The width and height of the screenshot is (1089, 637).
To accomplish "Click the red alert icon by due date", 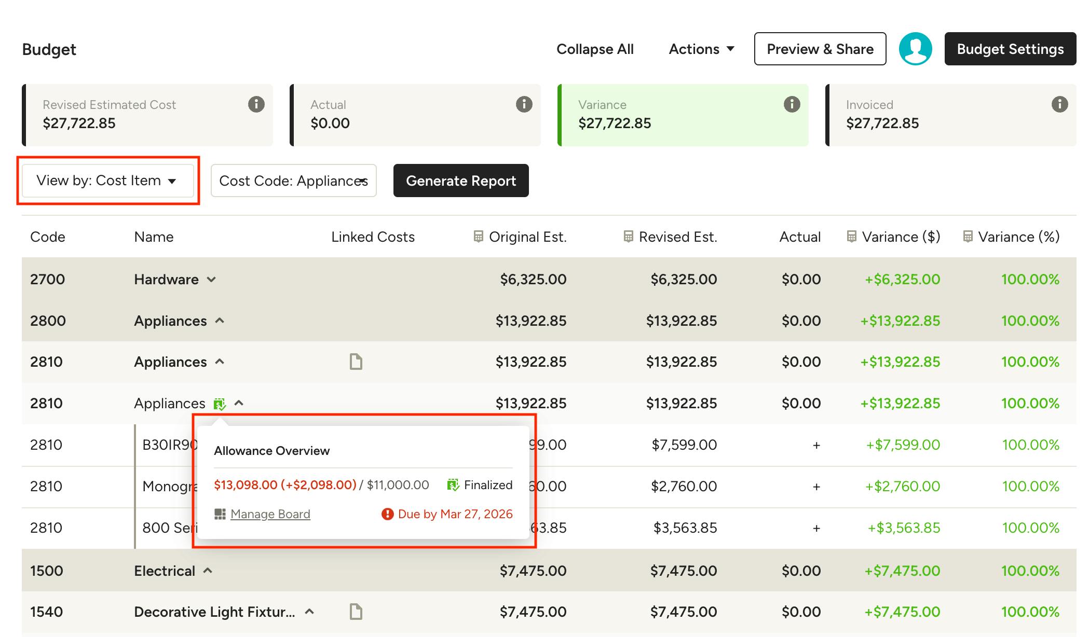I will click(x=388, y=514).
